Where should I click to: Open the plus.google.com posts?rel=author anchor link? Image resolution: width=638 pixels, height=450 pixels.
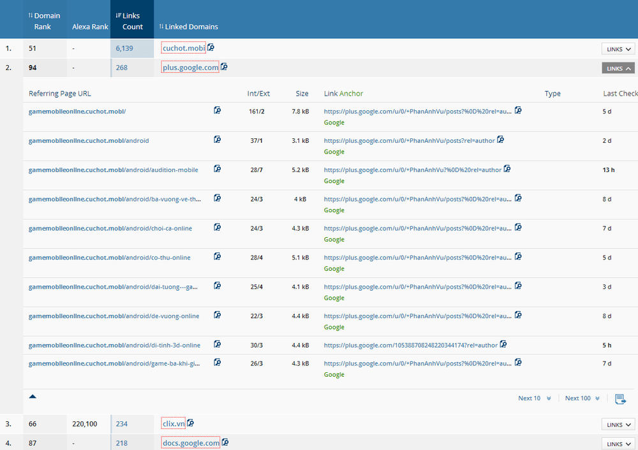(410, 141)
